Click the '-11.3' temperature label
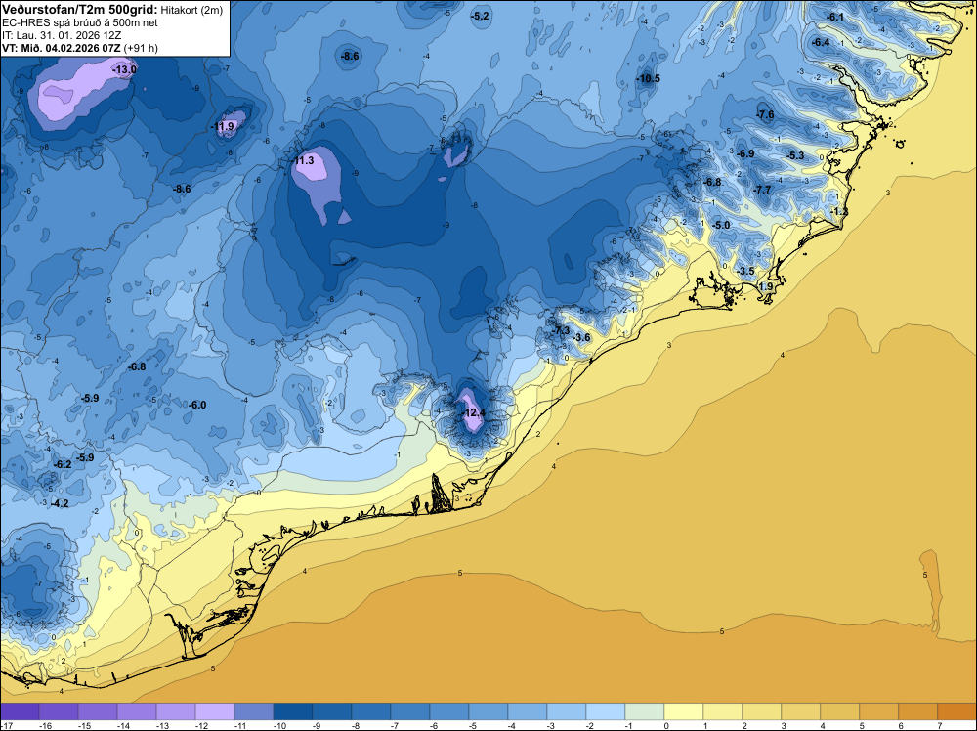 pos(303,161)
